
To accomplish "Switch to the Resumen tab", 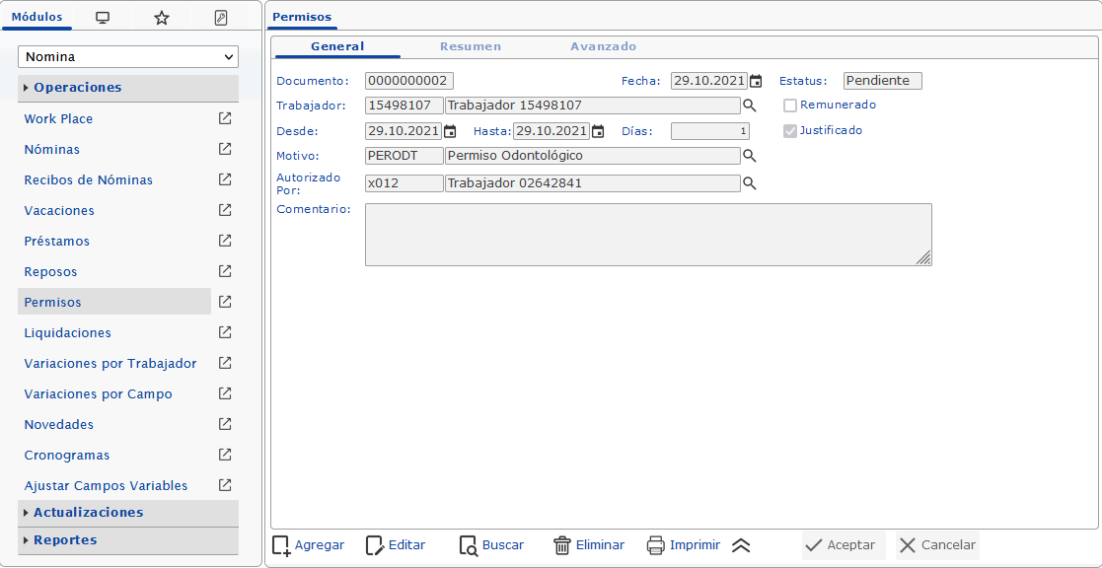I will [471, 46].
